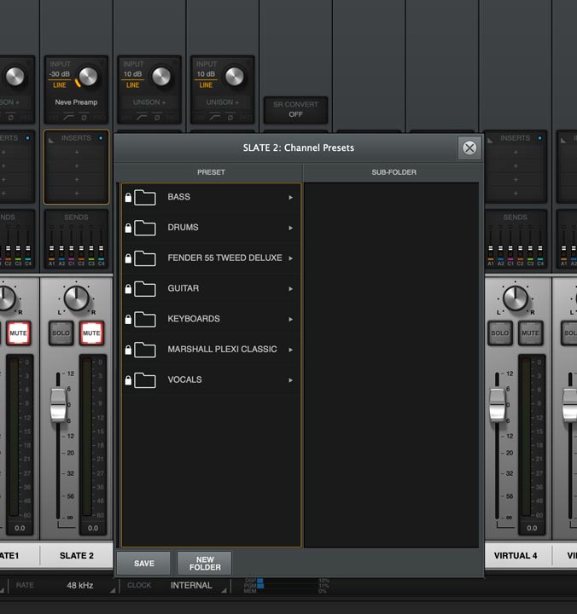Toggle SOLO on the Slate 2 channel

(x=61, y=333)
